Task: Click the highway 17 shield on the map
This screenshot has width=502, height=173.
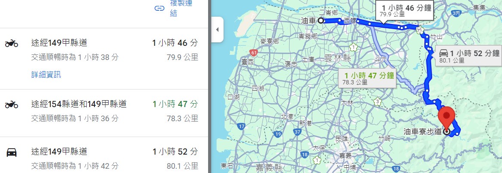Action: tap(241, 126)
